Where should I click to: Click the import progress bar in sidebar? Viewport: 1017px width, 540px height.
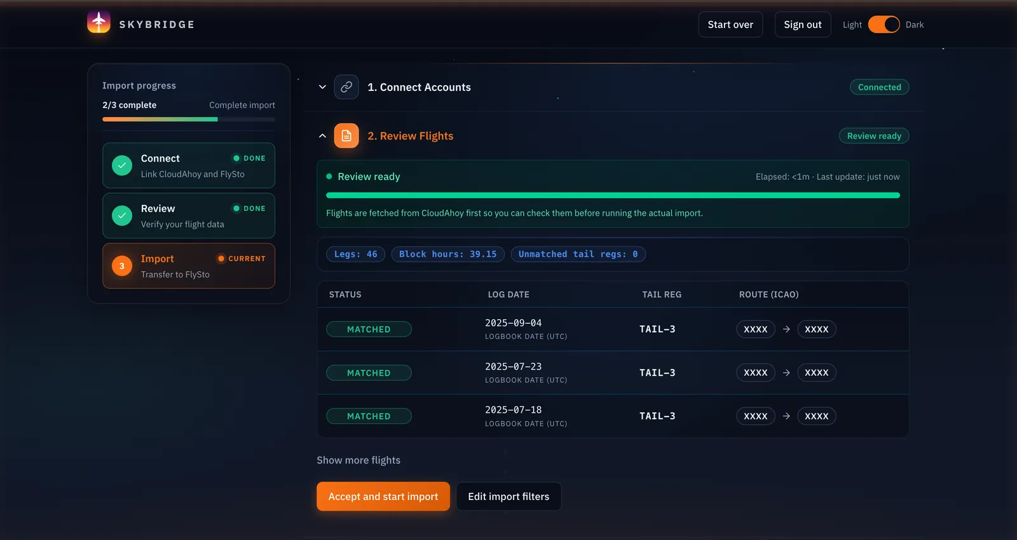pyautogui.click(x=189, y=119)
